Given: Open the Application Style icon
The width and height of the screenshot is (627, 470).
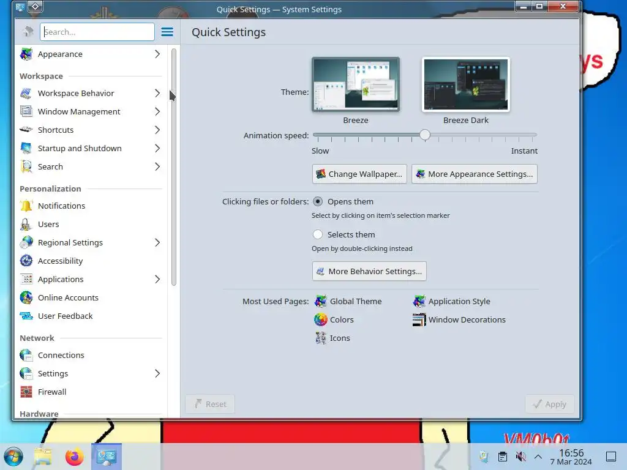Looking at the screenshot, I should coord(419,301).
